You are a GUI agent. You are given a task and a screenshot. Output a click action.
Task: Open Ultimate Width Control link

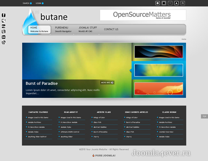click(x=70, y=132)
